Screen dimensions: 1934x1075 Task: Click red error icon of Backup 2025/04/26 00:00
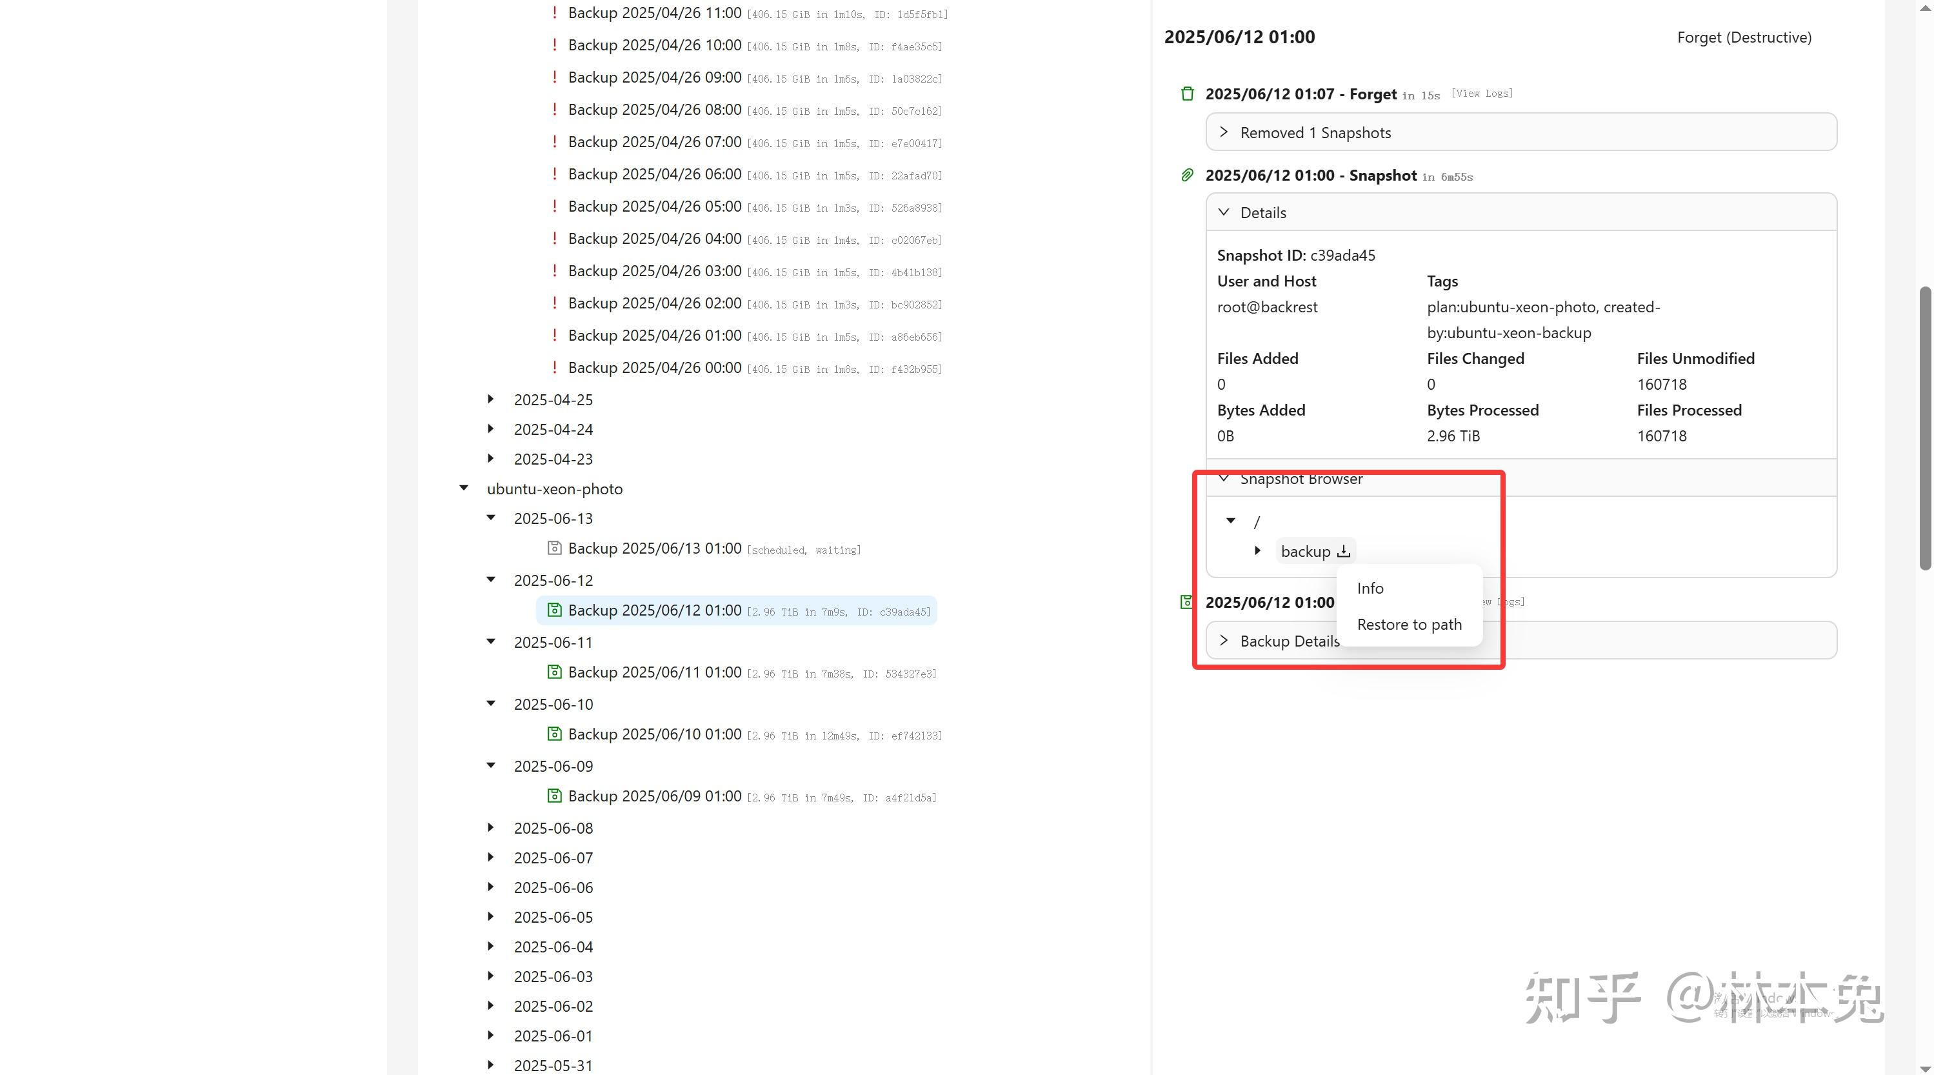point(554,367)
